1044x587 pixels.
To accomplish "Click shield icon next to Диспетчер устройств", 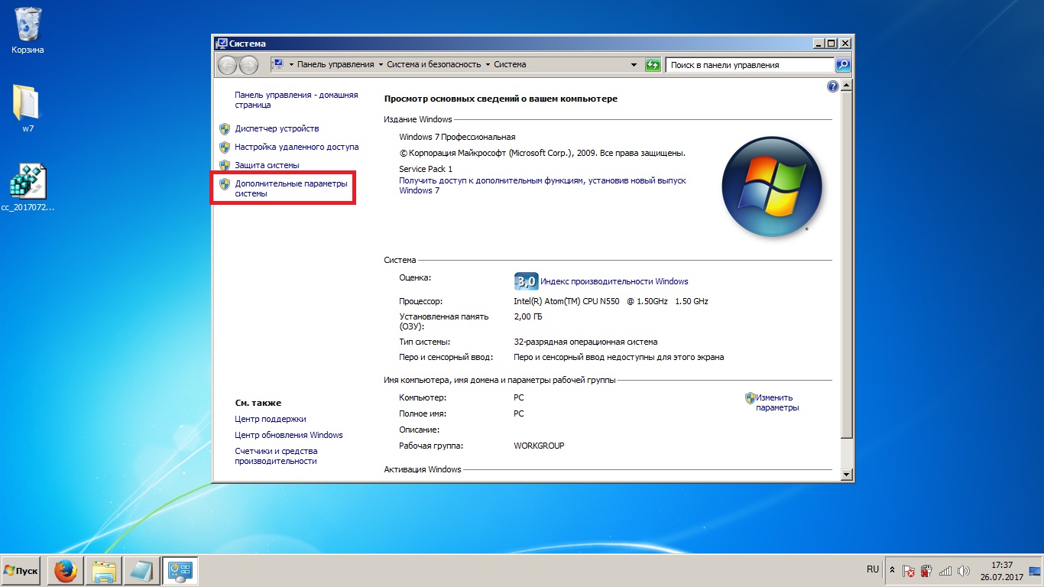I will coord(225,128).
